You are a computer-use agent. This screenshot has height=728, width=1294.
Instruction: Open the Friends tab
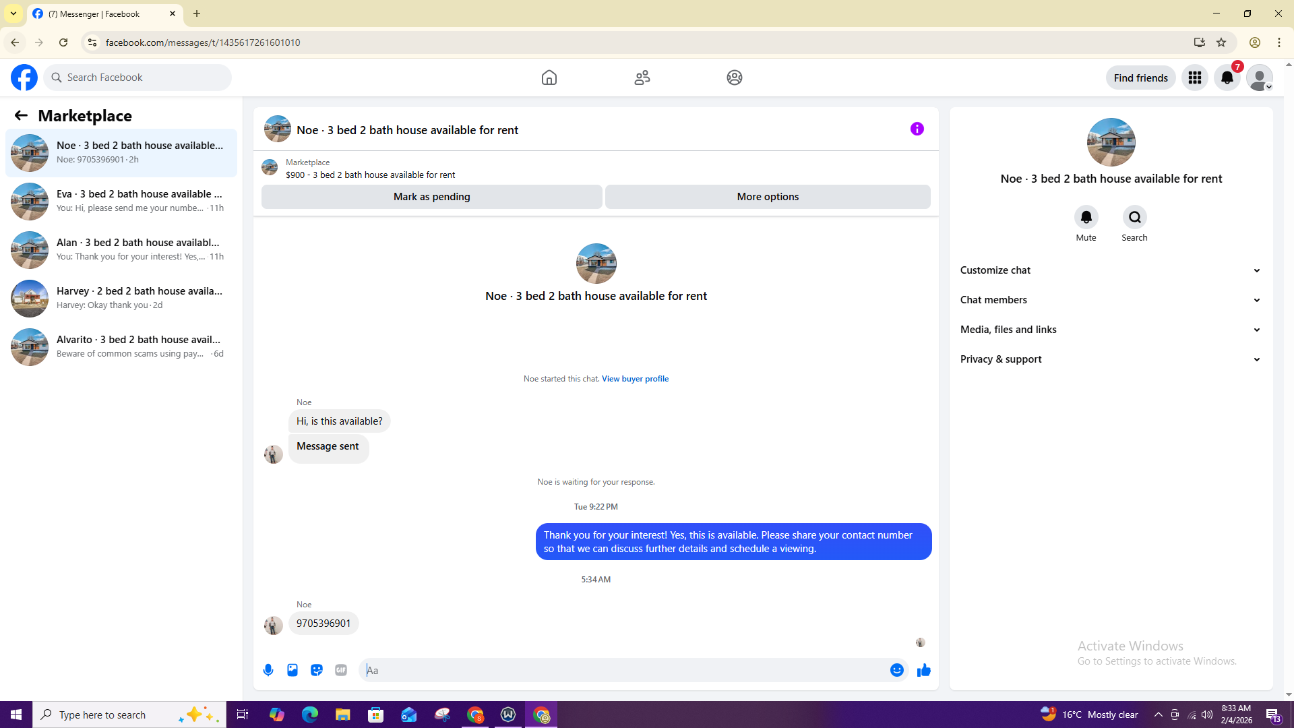pos(642,78)
